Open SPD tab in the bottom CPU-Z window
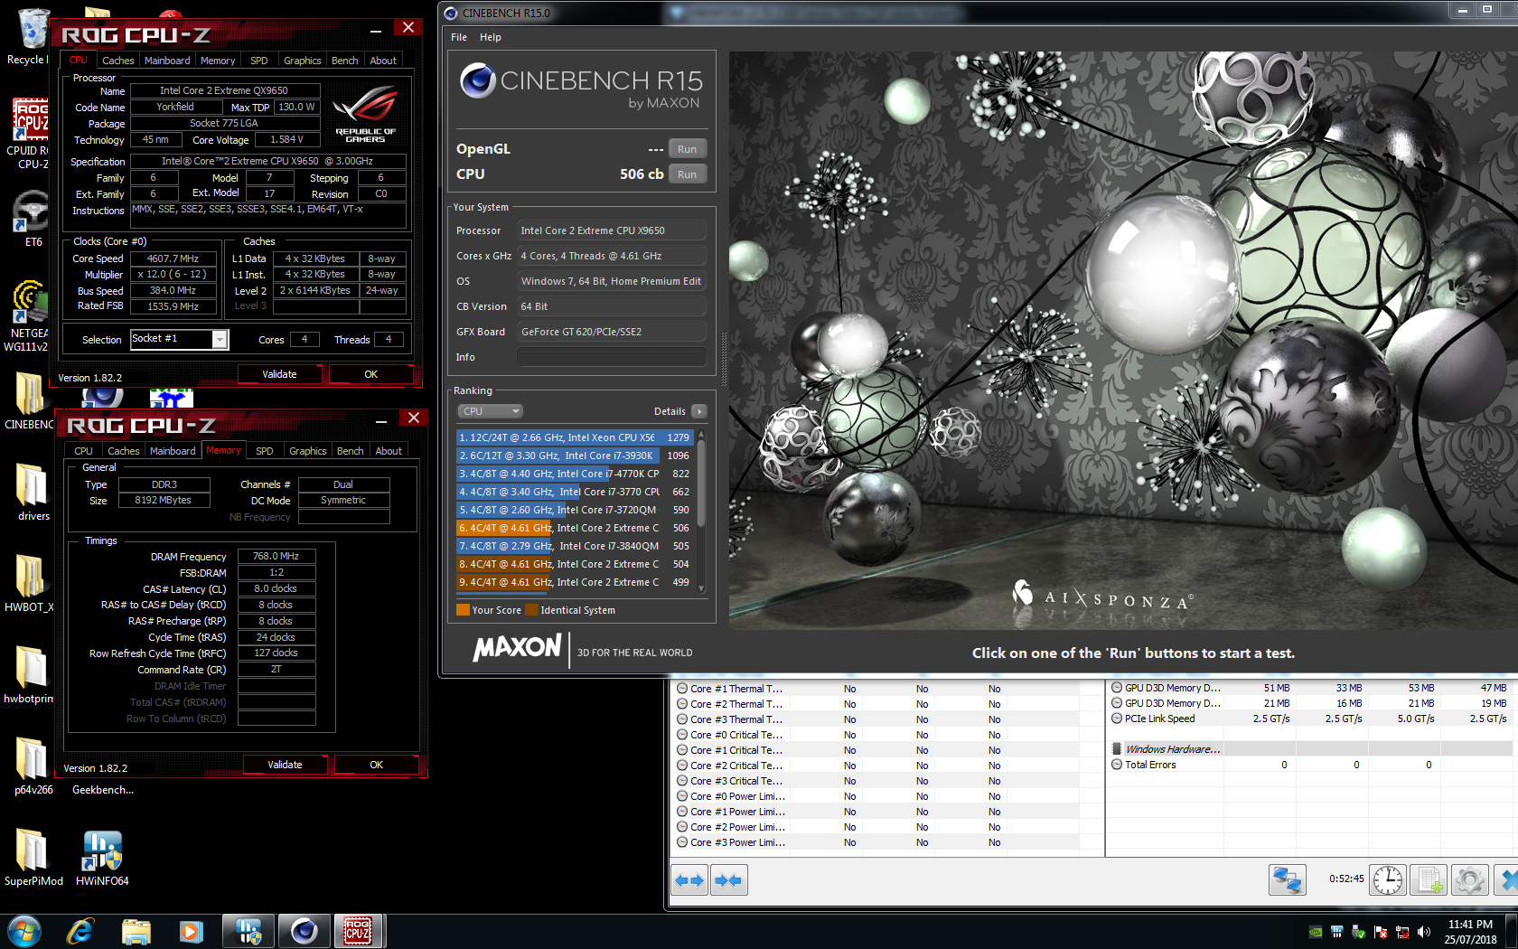Screen dimensions: 1518x949 (265, 451)
